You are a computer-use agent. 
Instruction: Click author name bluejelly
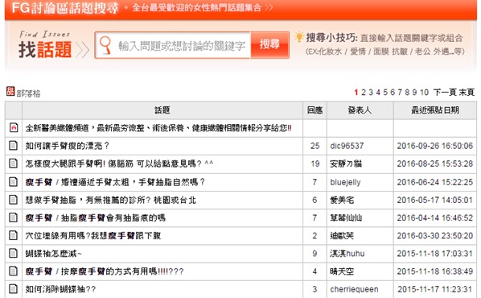pyautogui.click(x=345, y=182)
